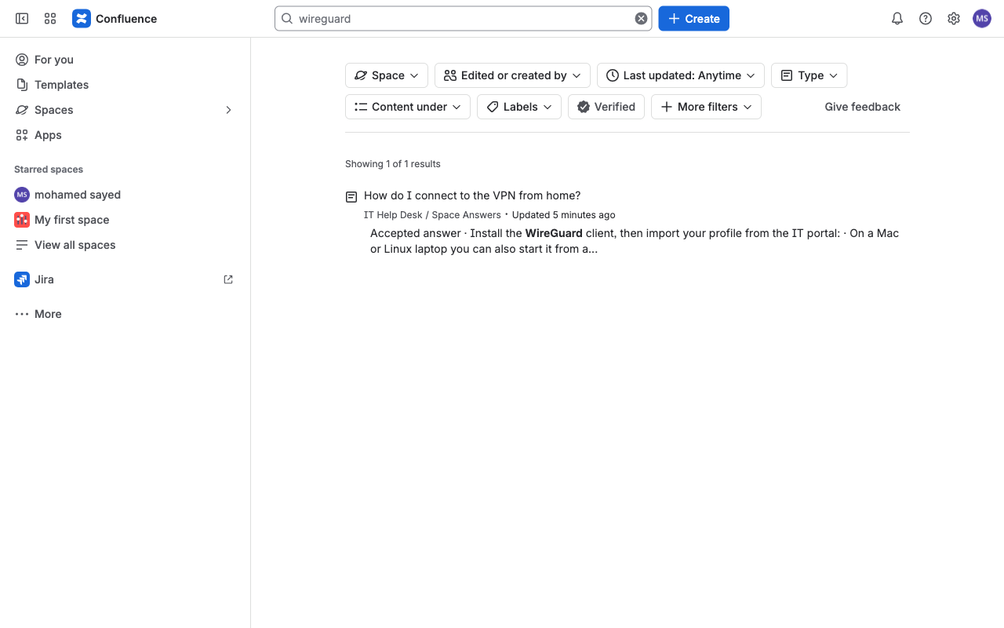Viewport: 1004px width, 628px height.
Task: Click the Starred spaces heading
Action: [49, 170]
